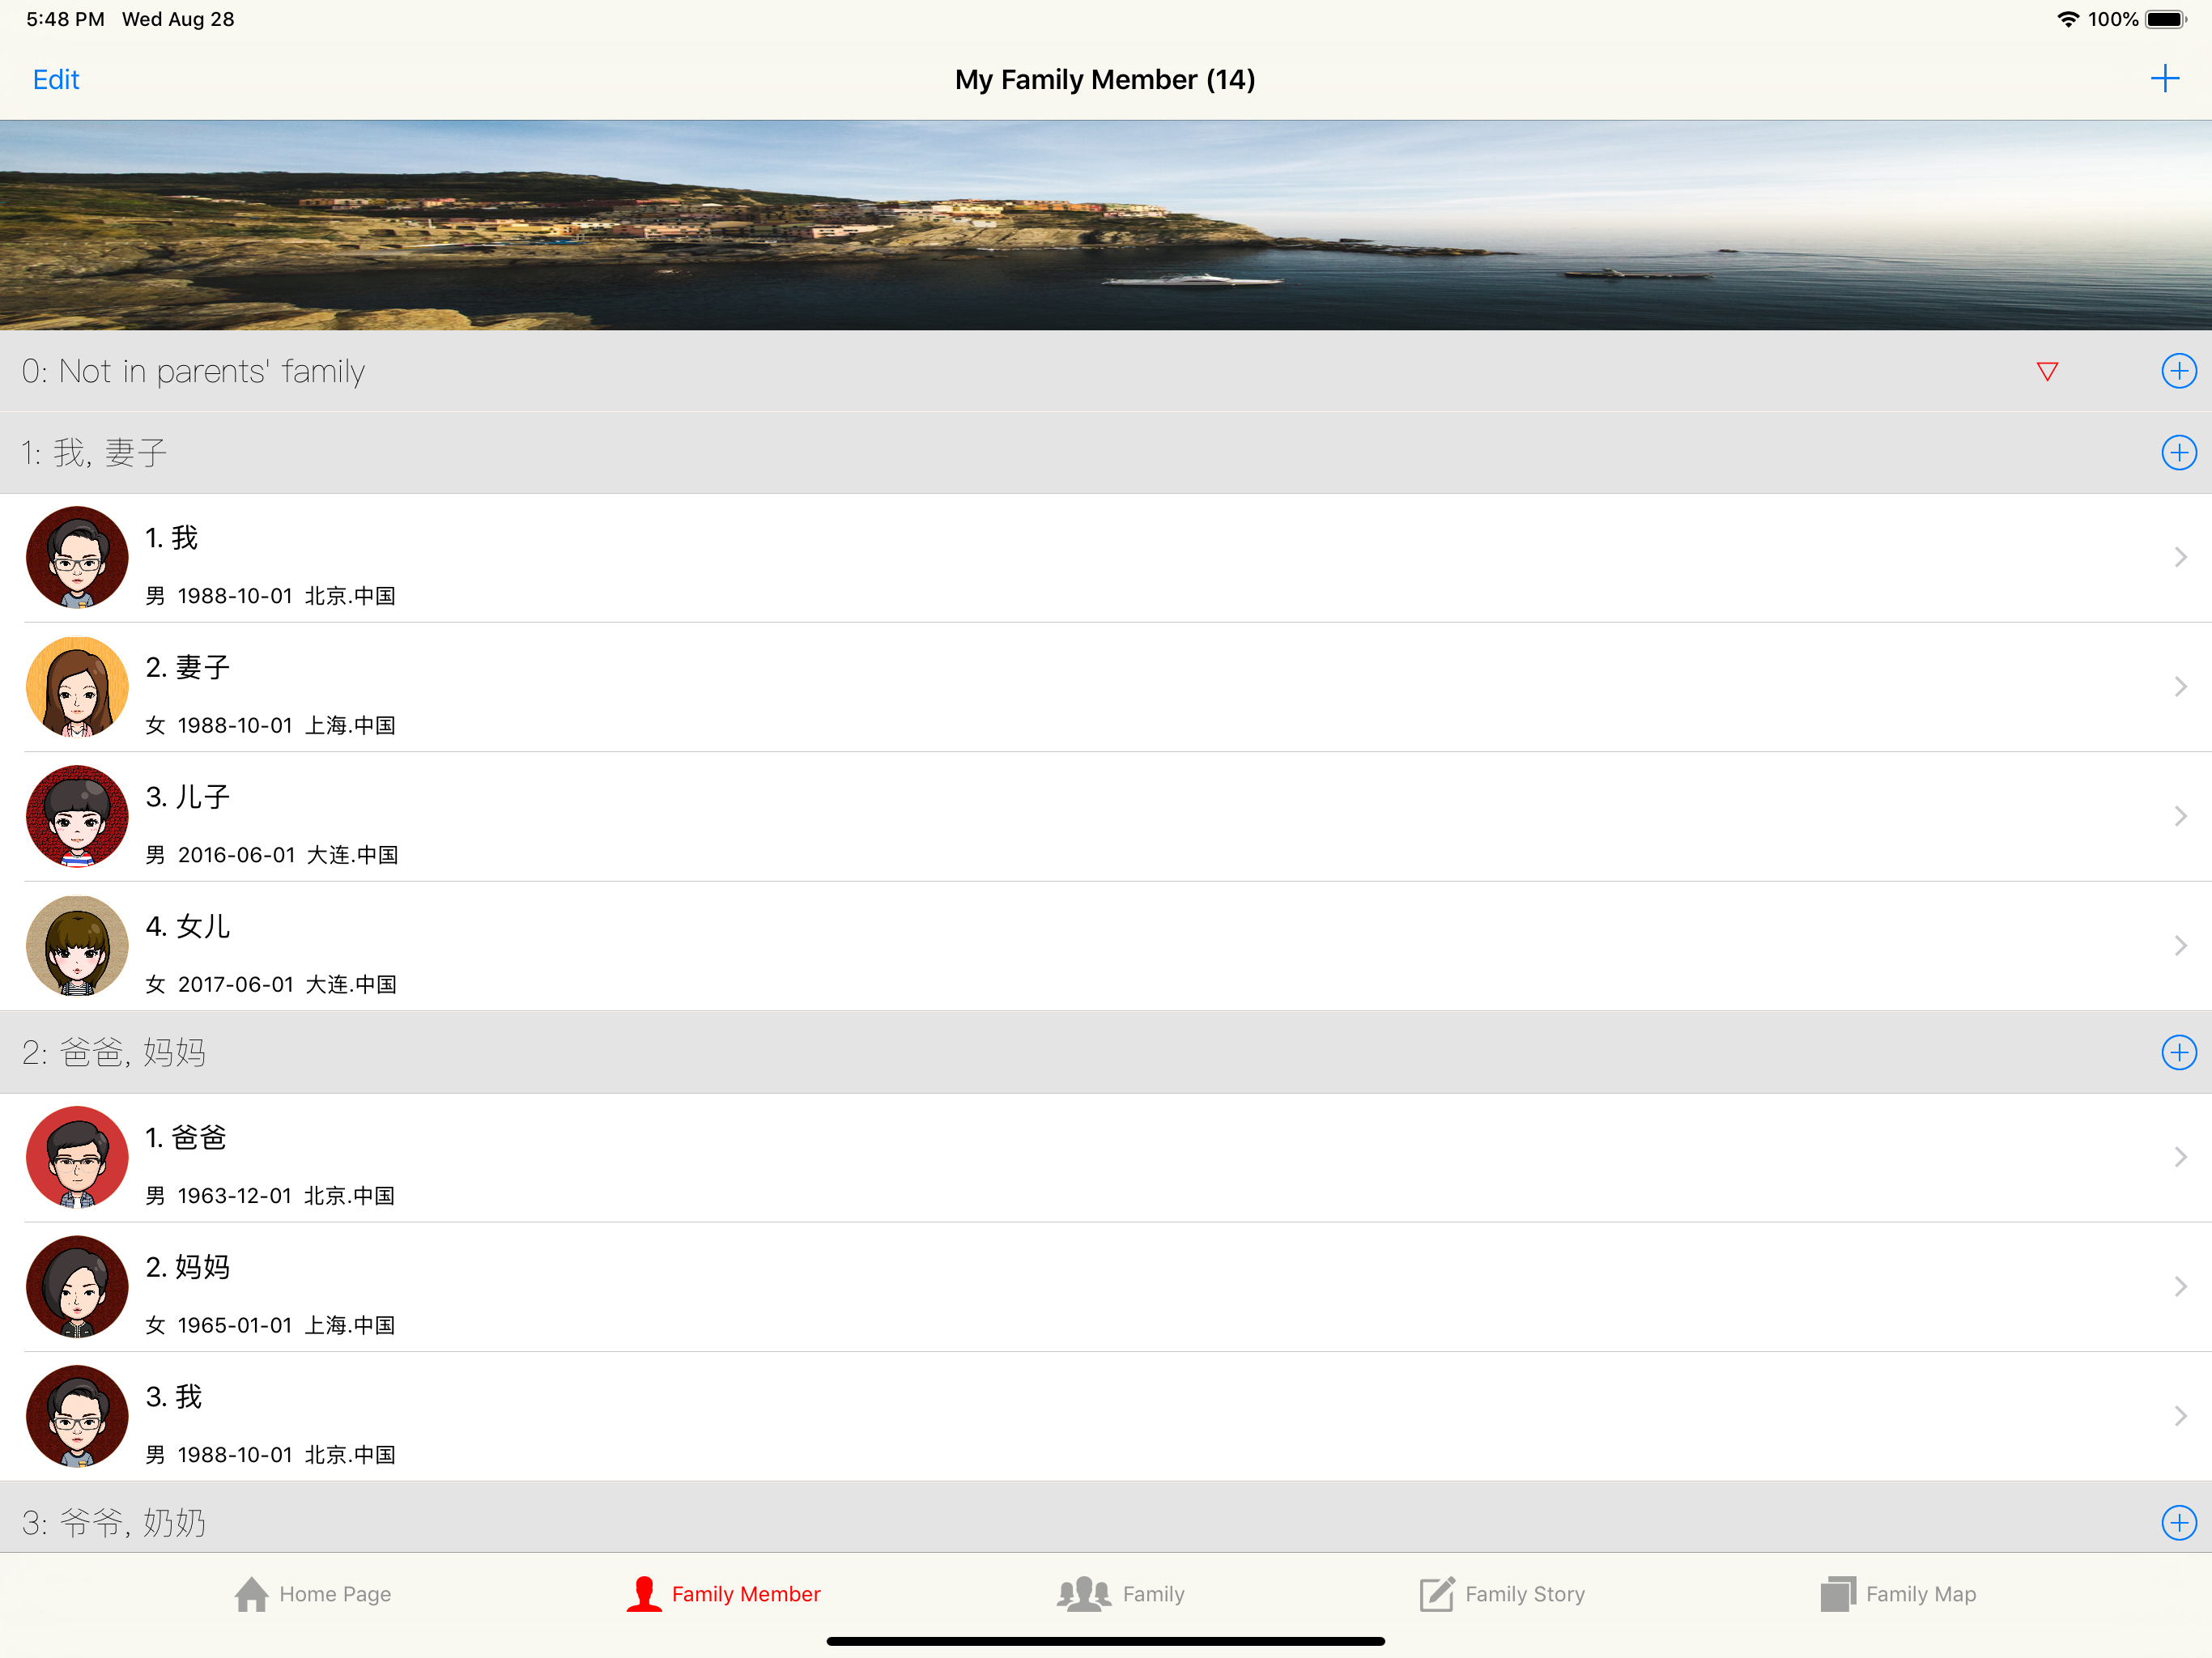Tap the title 'My Family Member (14)'
The height and width of the screenshot is (1658, 2212).
(1105, 79)
